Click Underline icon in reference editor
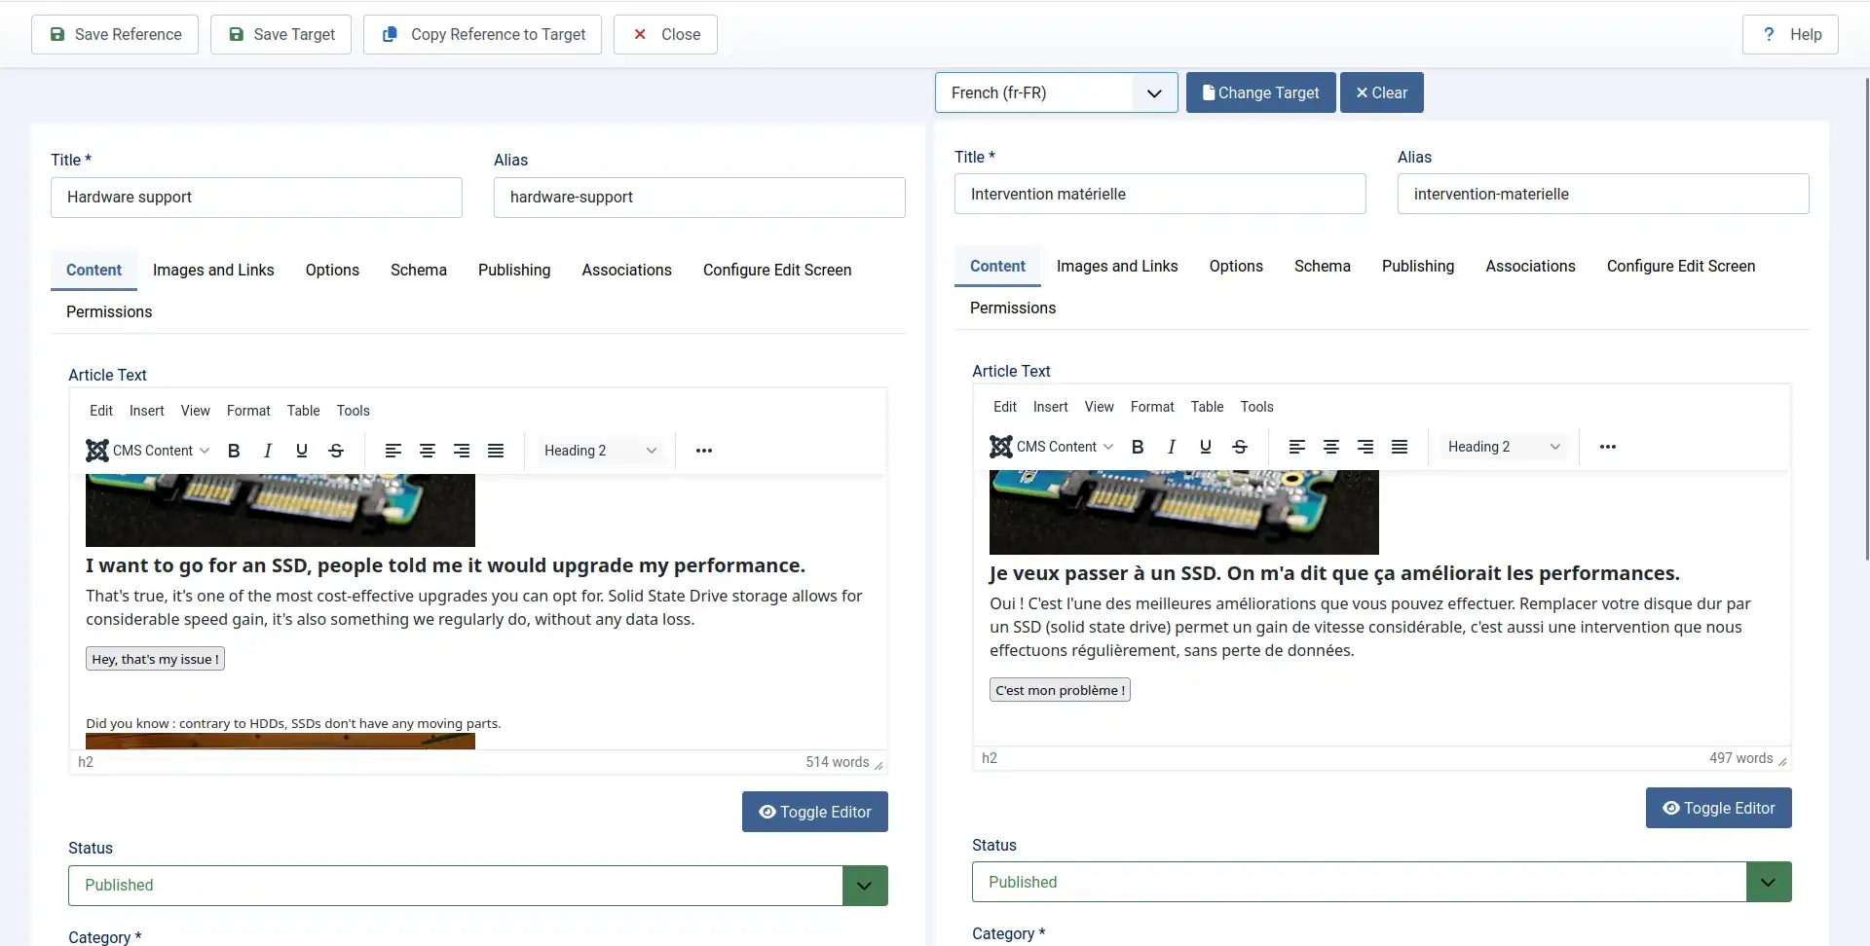Image resolution: width=1870 pixels, height=946 pixels. click(302, 451)
